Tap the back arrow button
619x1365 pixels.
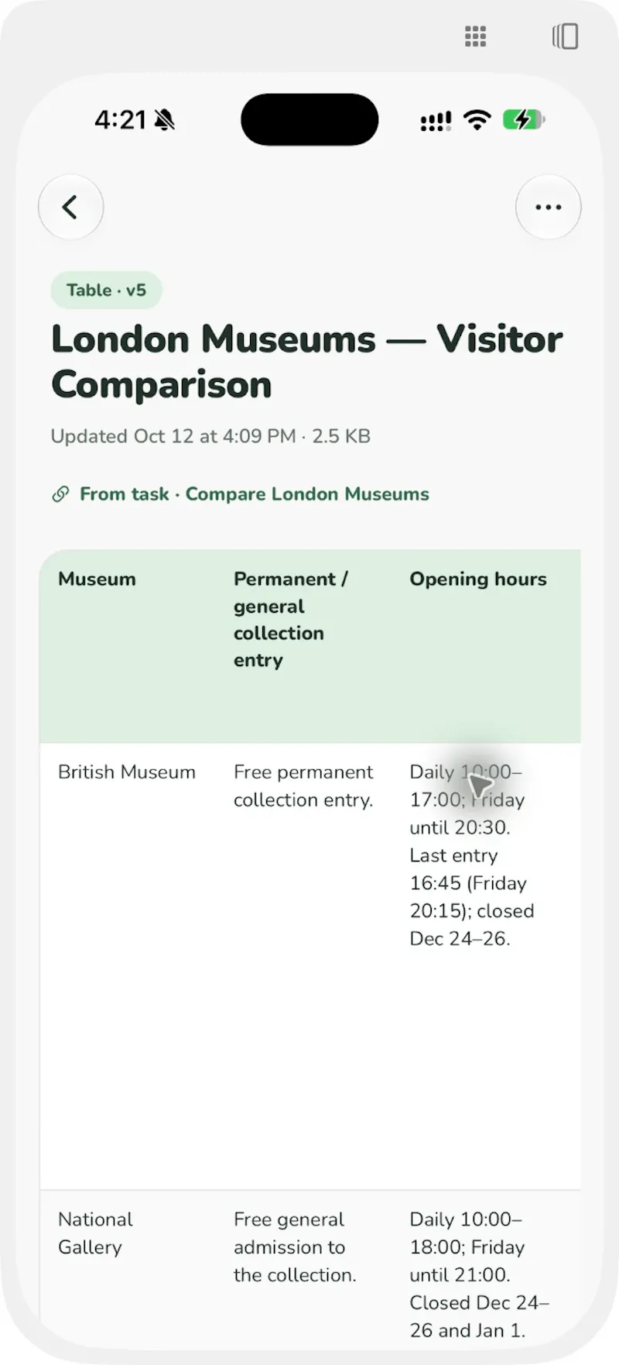point(70,207)
